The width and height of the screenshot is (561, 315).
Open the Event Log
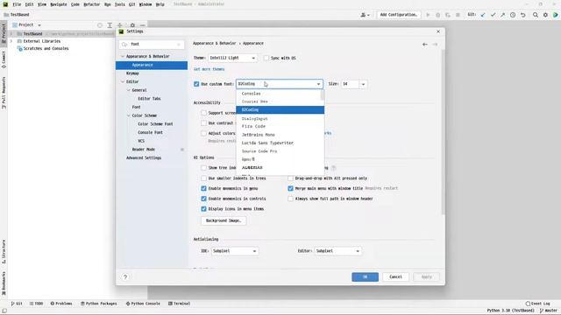click(537, 304)
